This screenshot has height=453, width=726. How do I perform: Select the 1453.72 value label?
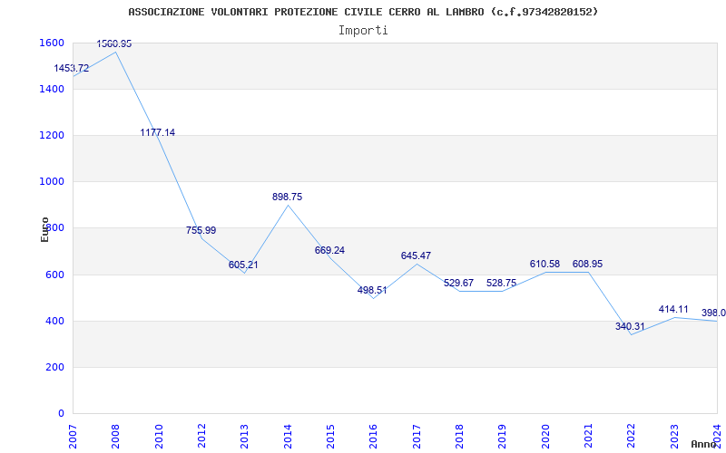point(72,68)
